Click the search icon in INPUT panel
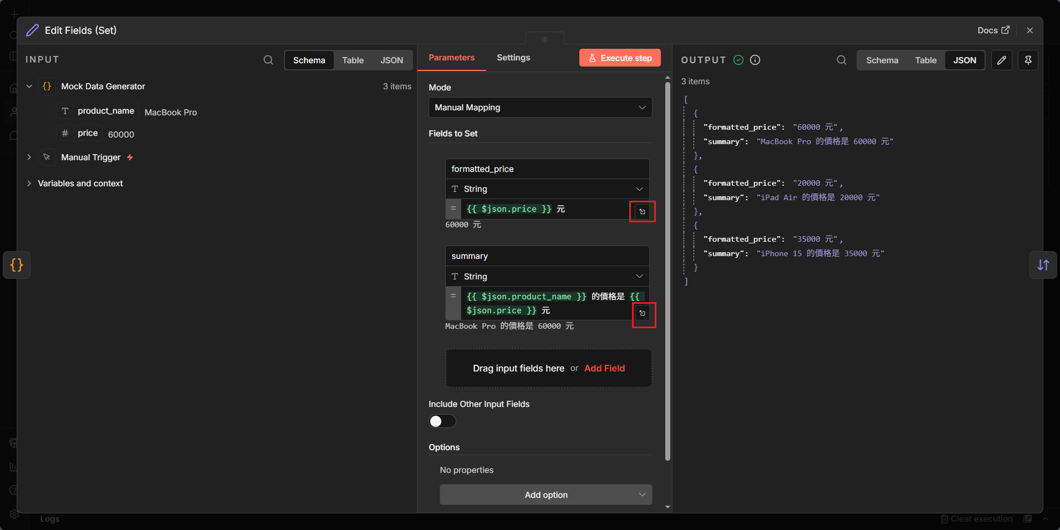The image size is (1060, 530). 268,60
